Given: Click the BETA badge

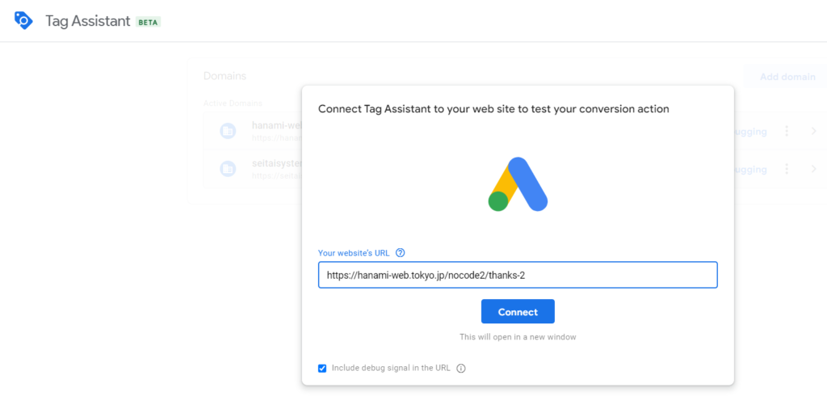Looking at the screenshot, I should coord(148,23).
